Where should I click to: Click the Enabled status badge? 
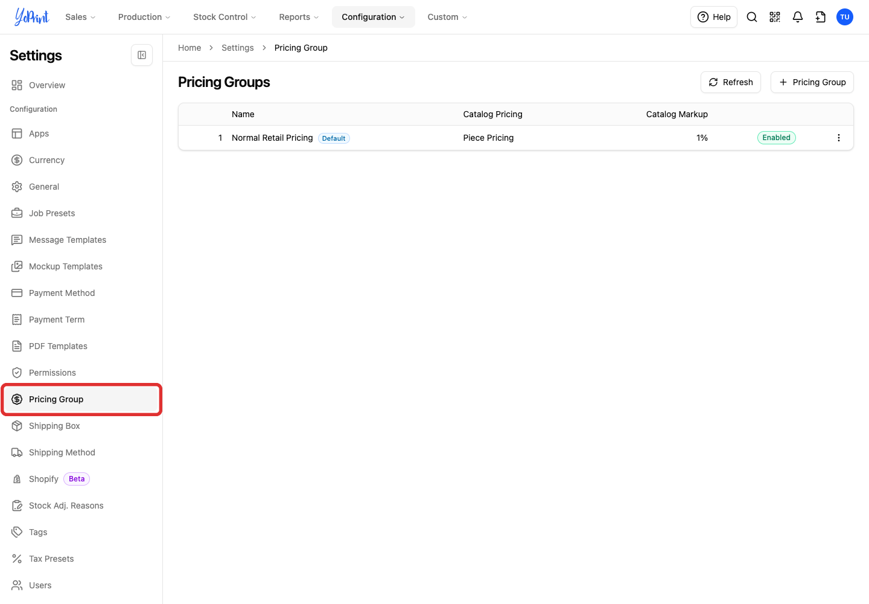click(777, 138)
